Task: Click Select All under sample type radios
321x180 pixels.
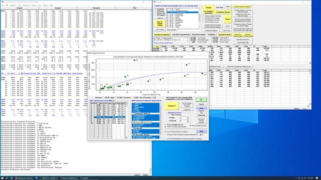Action: pos(160,18)
